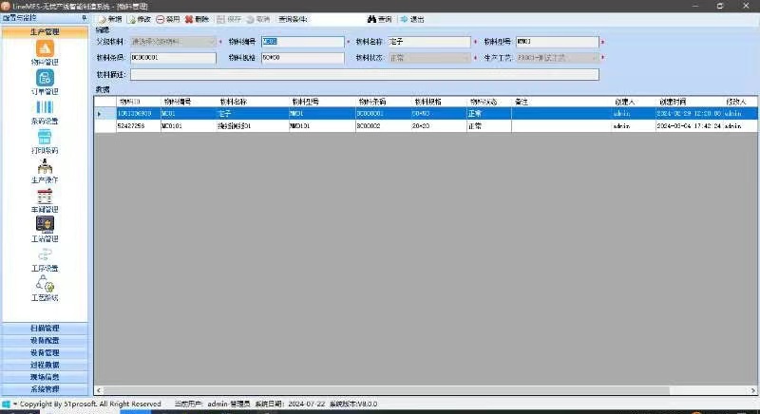The height and width of the screenshot is (414, 760).
Task: Open 工艺路线 sidebar icon
Action: [x=45, y=289]
